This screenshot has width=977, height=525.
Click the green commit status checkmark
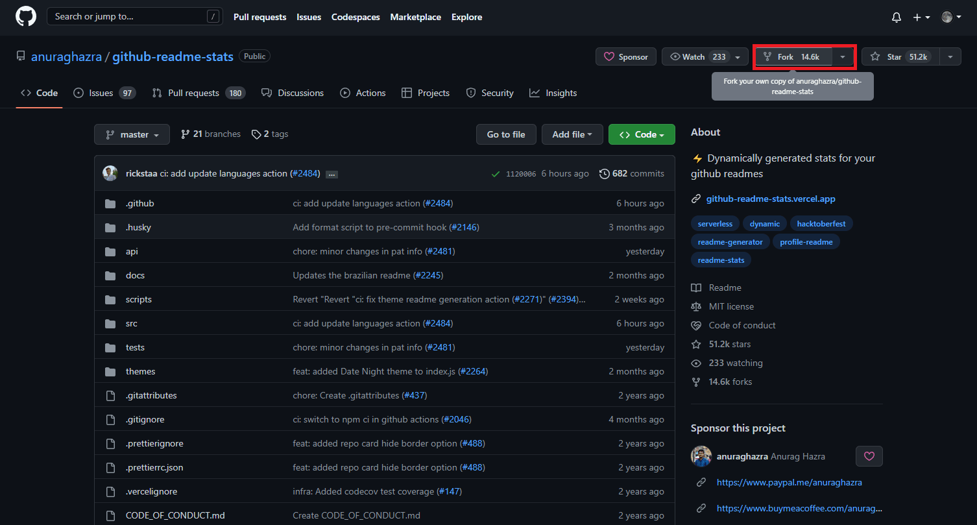[496, 174]
